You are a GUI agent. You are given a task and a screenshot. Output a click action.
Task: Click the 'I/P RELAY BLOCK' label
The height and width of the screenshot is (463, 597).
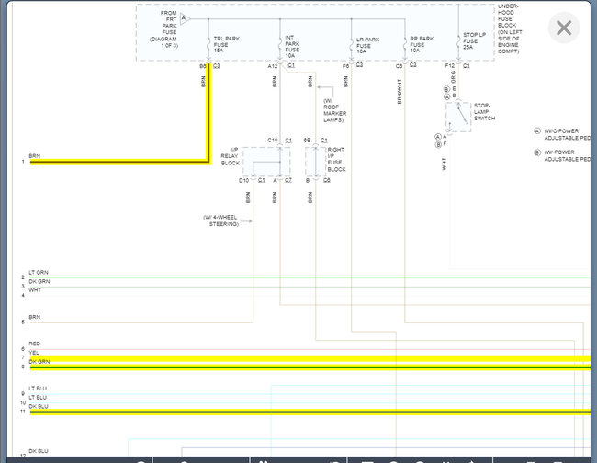231,156
